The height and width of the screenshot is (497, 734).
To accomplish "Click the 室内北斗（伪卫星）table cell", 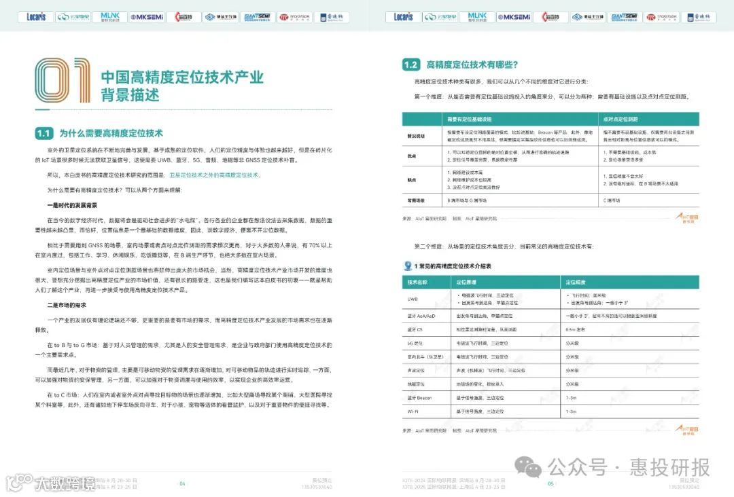I will [425, 356].
